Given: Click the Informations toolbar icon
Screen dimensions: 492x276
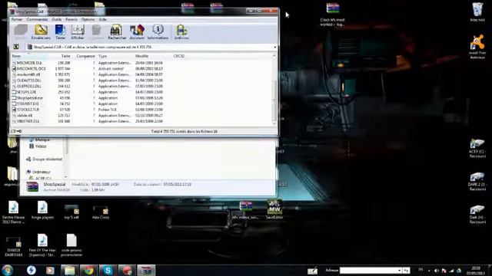Looking at the screenshot, I should [x=158, y=32].
